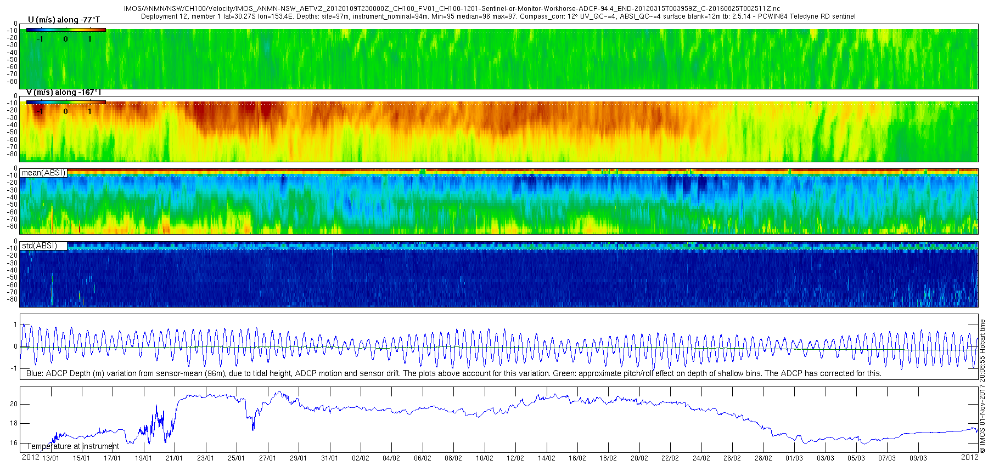Click the 'std(ABSI)' panel label
Viewport: 988px width, 466px height.
(40, 246)
